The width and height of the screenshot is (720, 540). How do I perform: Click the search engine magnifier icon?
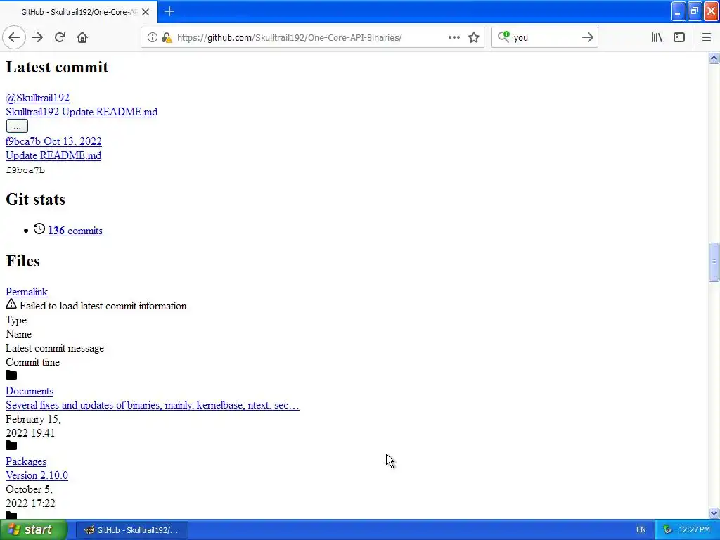point(503,37)
